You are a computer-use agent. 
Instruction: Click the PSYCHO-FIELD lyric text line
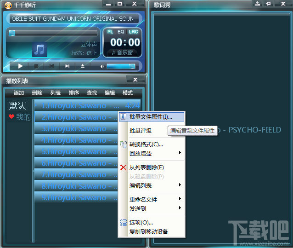255,130
